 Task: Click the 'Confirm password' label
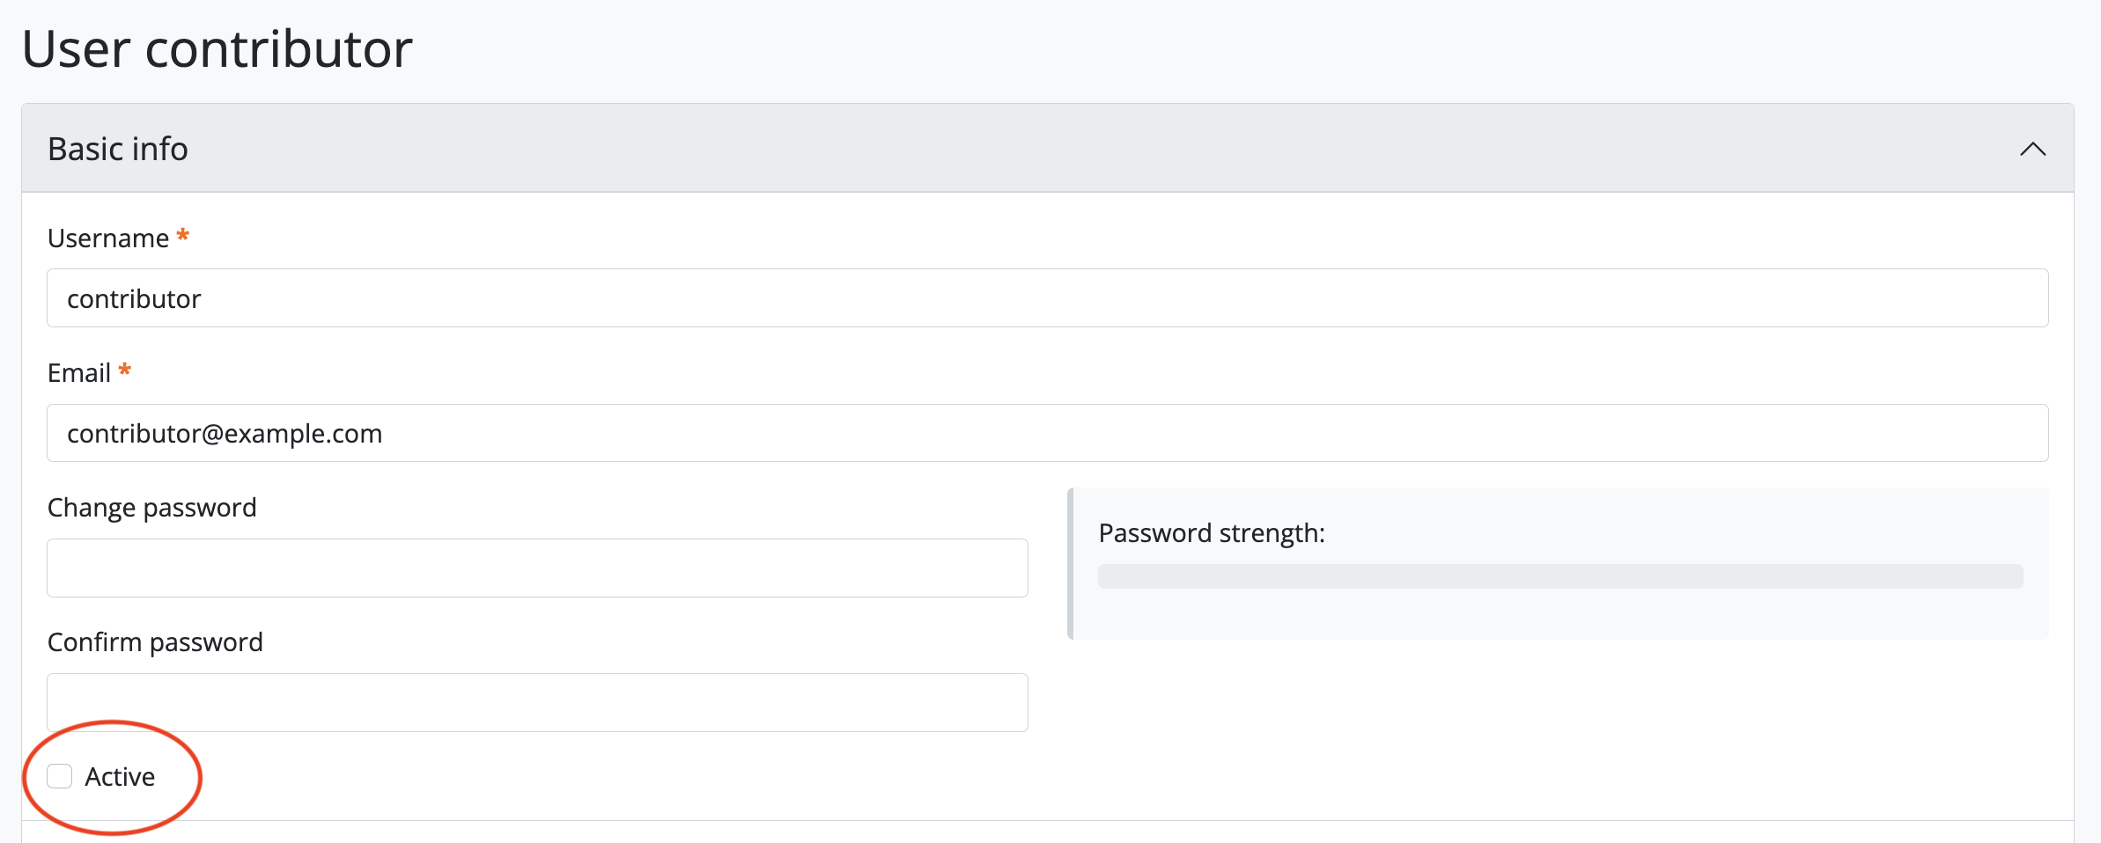click(x=155, y=642)
